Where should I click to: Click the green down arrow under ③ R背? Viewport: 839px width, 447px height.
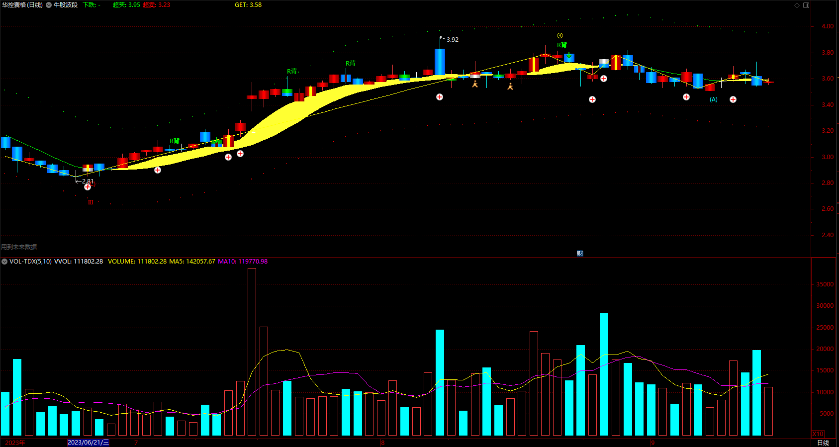[568, 56]
